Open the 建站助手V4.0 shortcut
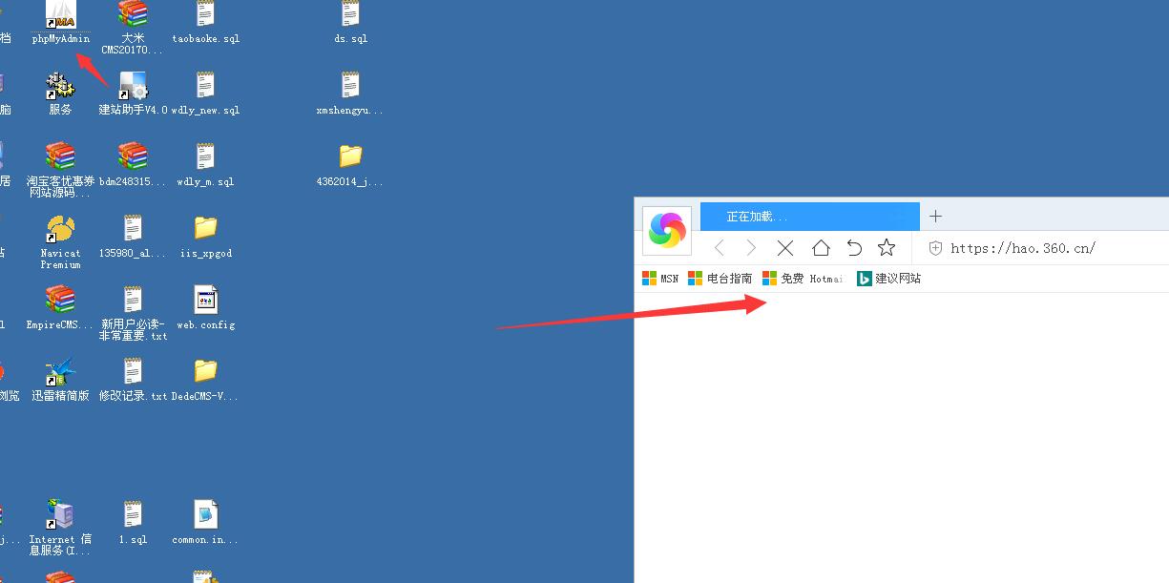The image size is (1169, 583). pos(133,88)
